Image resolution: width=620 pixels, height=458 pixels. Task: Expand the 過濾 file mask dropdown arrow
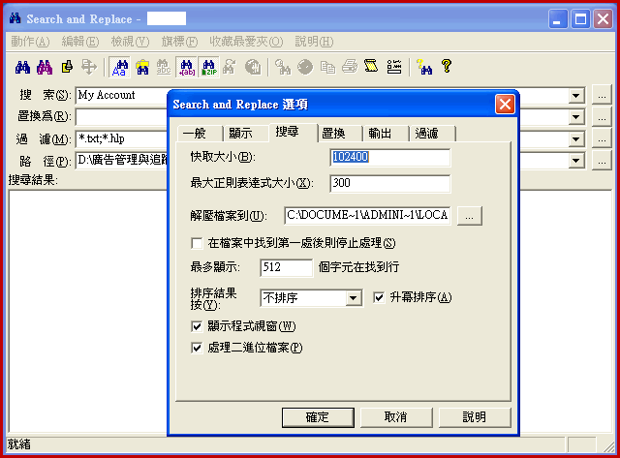pos(576,139)
